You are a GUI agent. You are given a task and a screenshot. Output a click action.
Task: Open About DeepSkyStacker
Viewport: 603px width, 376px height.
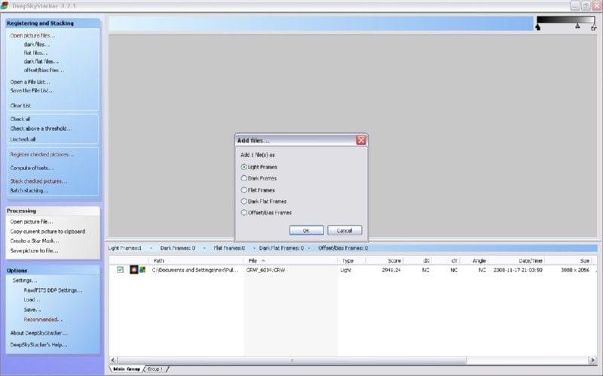[x=38, y=332]
